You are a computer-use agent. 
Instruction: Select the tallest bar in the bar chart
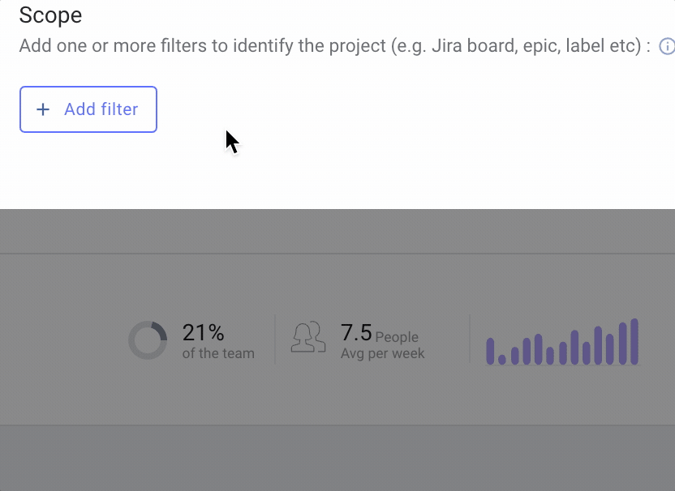pos(634,341)
